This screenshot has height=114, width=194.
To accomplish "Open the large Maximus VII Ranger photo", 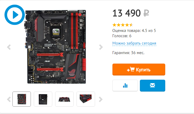I will (55, 47).
